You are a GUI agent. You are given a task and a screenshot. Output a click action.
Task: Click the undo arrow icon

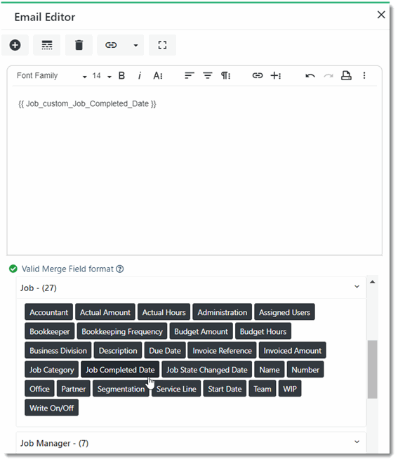click(x=310, y=76)
